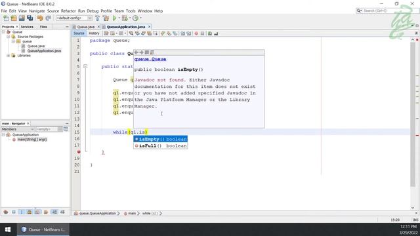420x236 pixels.
Task: Toggle Show Static Members in the Navigator
Action: [x=22, y=212]
